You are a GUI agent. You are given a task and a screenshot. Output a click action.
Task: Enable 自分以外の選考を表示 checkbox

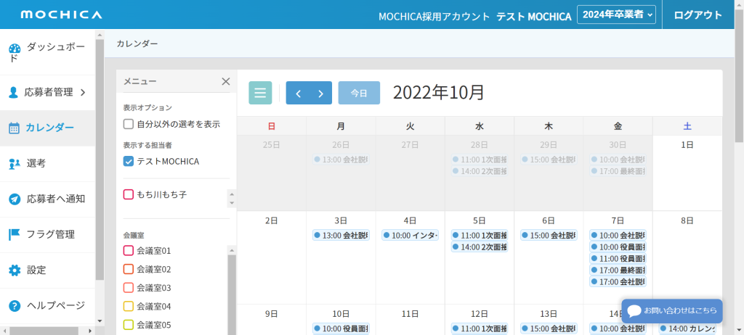(x=129, y=124)
